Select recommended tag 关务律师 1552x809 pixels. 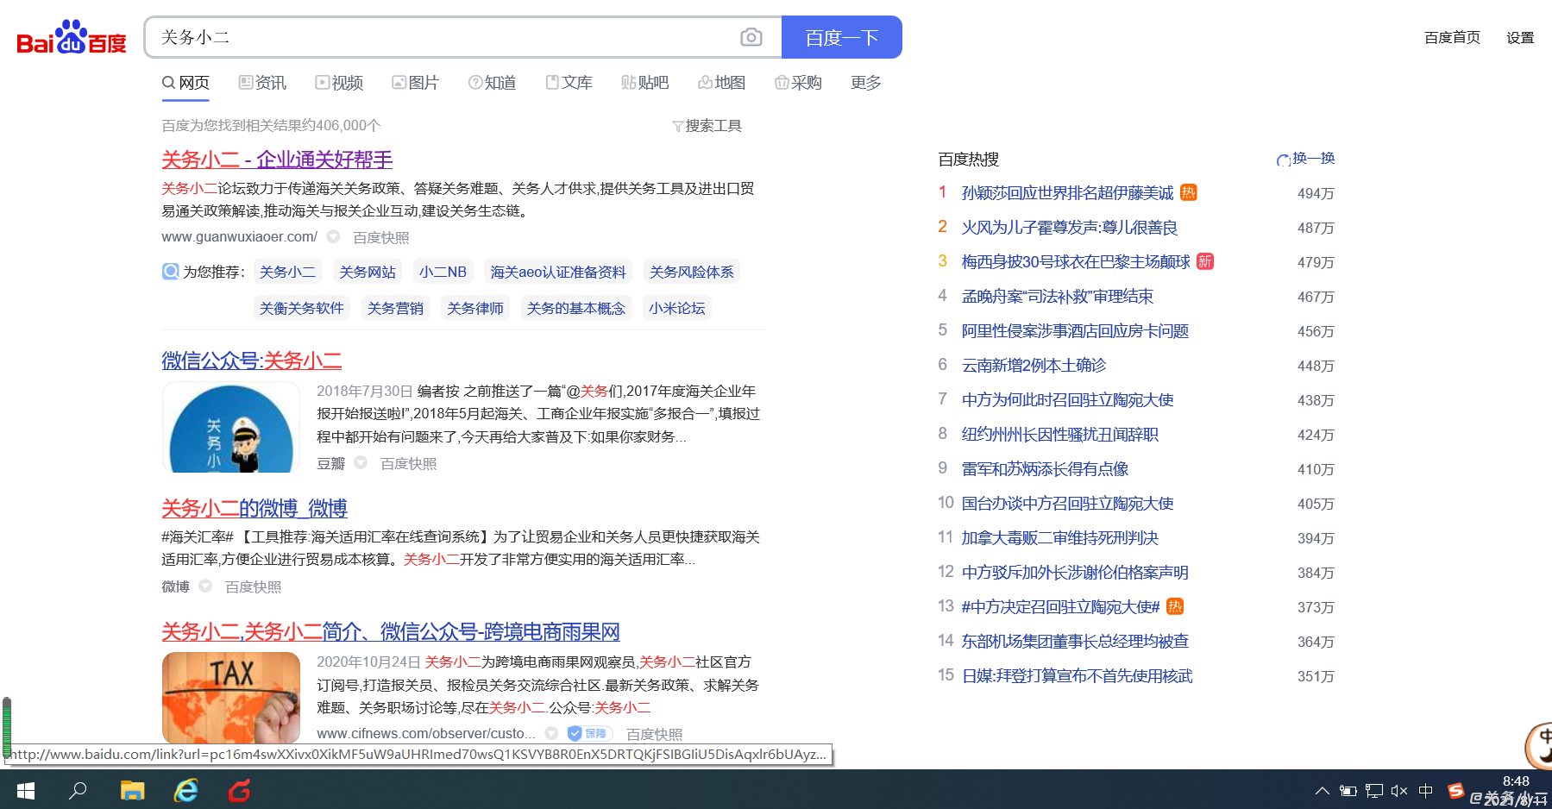tap(475, 308)
